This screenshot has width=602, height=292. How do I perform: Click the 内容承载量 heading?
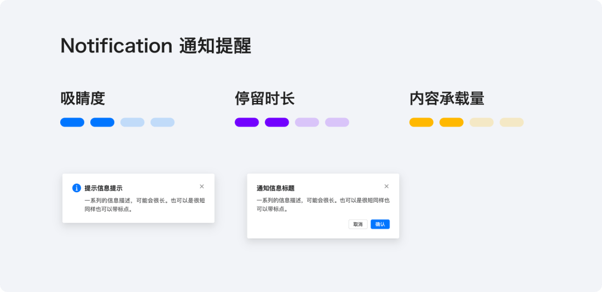[x=447, y=99]
